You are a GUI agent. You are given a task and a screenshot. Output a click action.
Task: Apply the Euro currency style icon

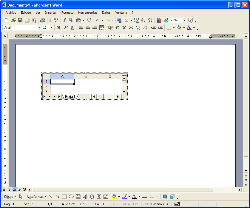(117, 27)
